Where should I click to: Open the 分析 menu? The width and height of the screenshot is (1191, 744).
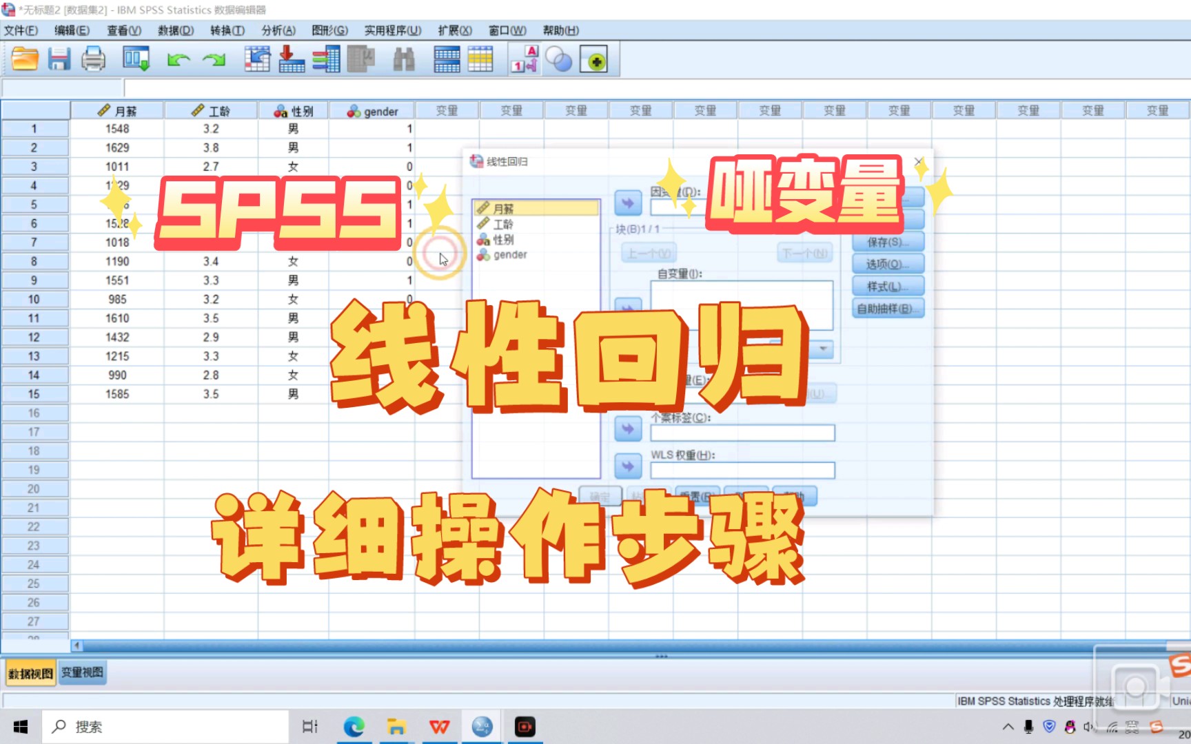click(x=278, y=30)
